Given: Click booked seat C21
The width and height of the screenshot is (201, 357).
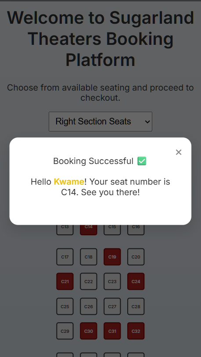Looking at the screenshot, I should [65, 281].
